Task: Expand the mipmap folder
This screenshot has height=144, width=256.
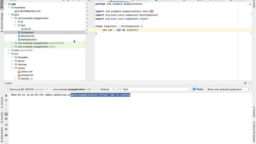Action: point(12,64)
